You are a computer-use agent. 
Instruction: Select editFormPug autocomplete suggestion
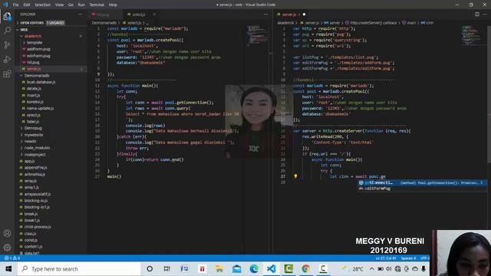pyautogui.click(x=423, y=189)
